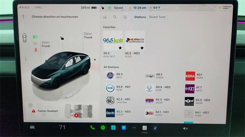This screenshot has width=245, height=137.
Task: Tap the Choose direction on touchscreen message
Action: tap(55, 17)
